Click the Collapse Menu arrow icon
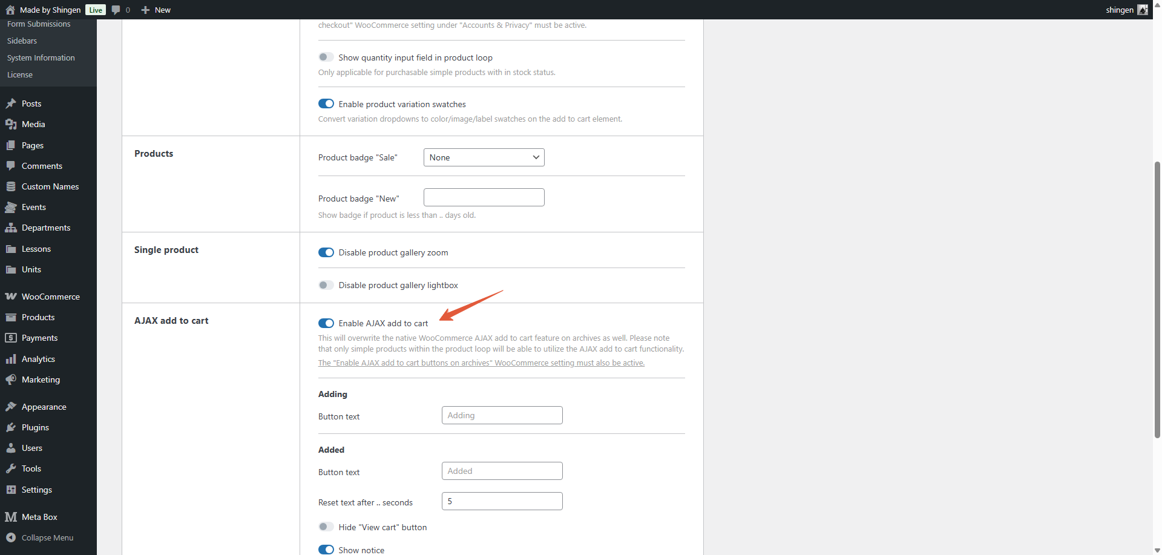This screenshot has width=1162, height=555. click(11, 537)
